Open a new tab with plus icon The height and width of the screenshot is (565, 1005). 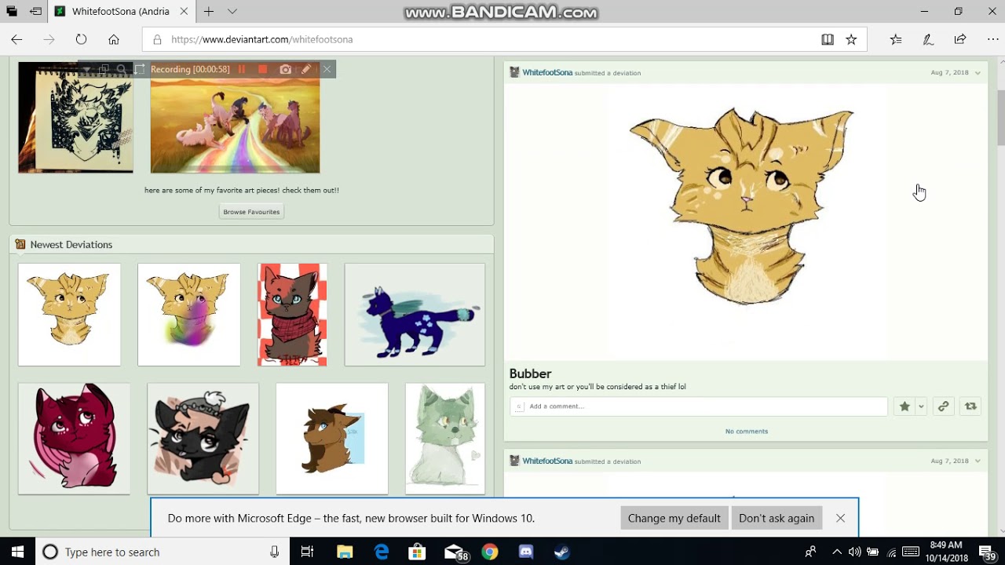point(209,12)
